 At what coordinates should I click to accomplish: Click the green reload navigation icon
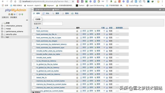[x=22, y=14]
